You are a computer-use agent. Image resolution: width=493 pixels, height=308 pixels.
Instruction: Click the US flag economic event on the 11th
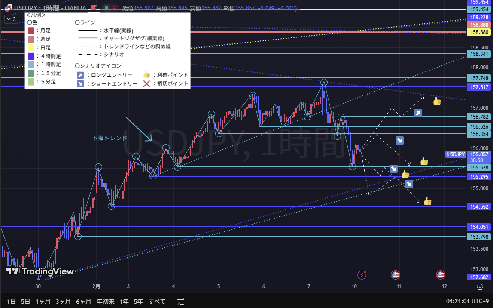(395, 274)
